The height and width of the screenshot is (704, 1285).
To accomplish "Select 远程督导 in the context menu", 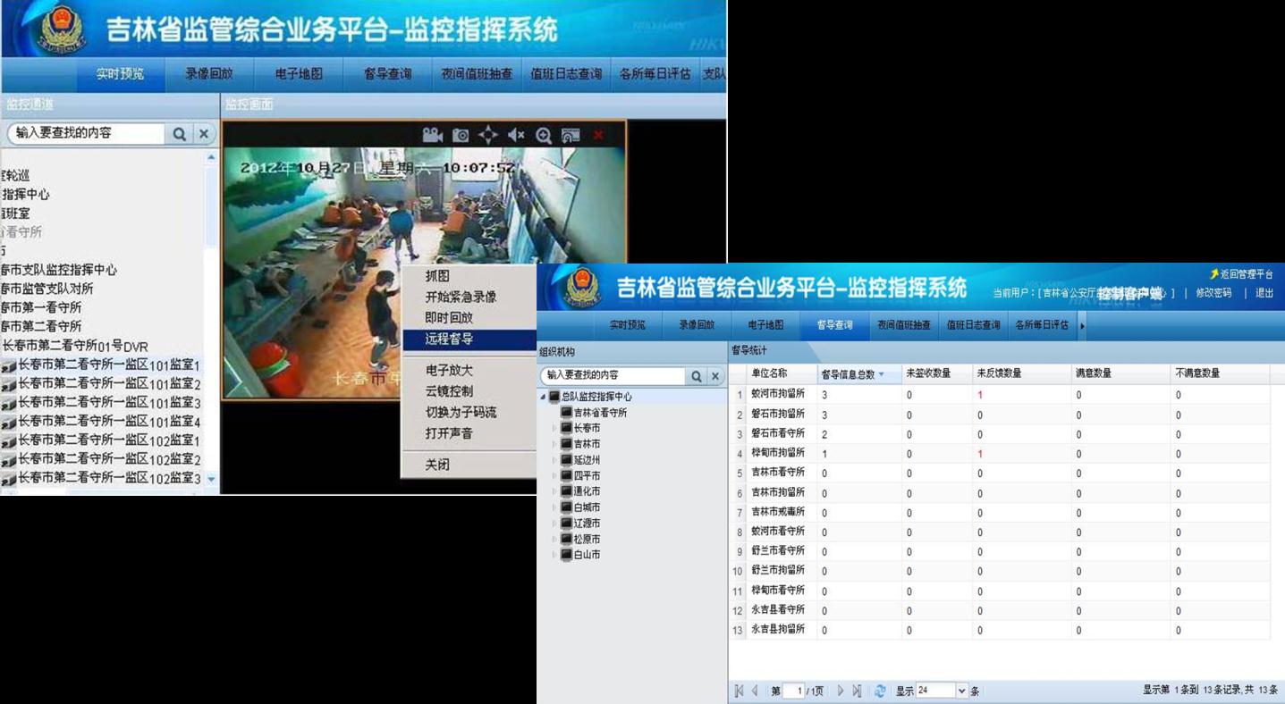I will (x=449, y=339).
